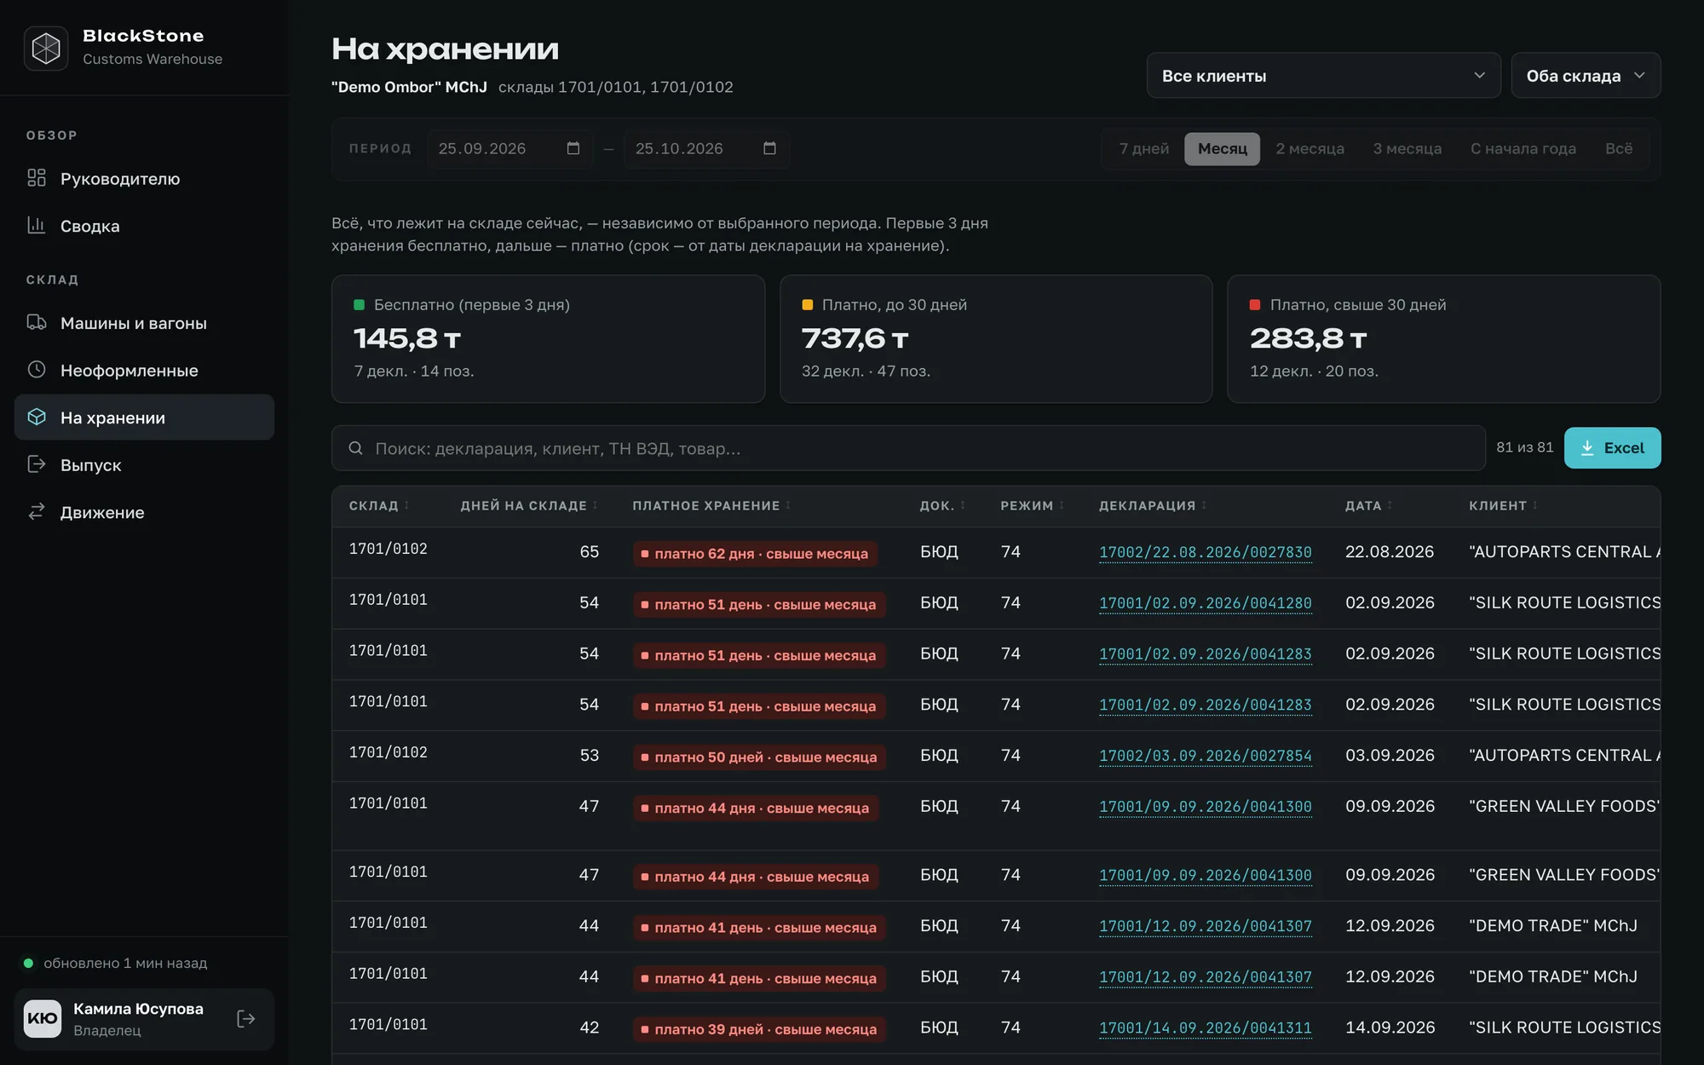The width and height of the screenshot is (1704, 1065).
Task: Open declaration 17002/03.09.2026/0027854
Action: pyautogui.click(x=1205, y=756)
